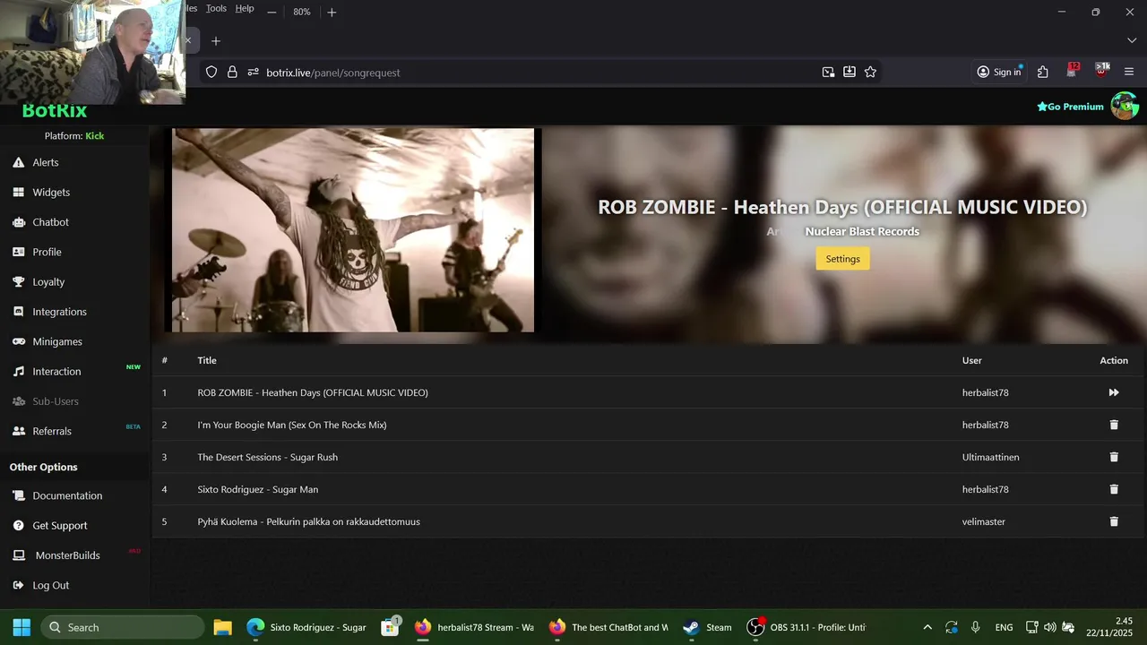Open the Widgets panel
Screen dimensions: 1147x645
pos(51,192)
